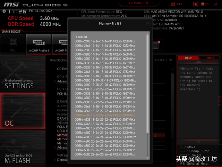Select DDR4-5000 22-26-26-26-46 FCLK-2200MHz
222x167 pixels.
click(105, 154)
